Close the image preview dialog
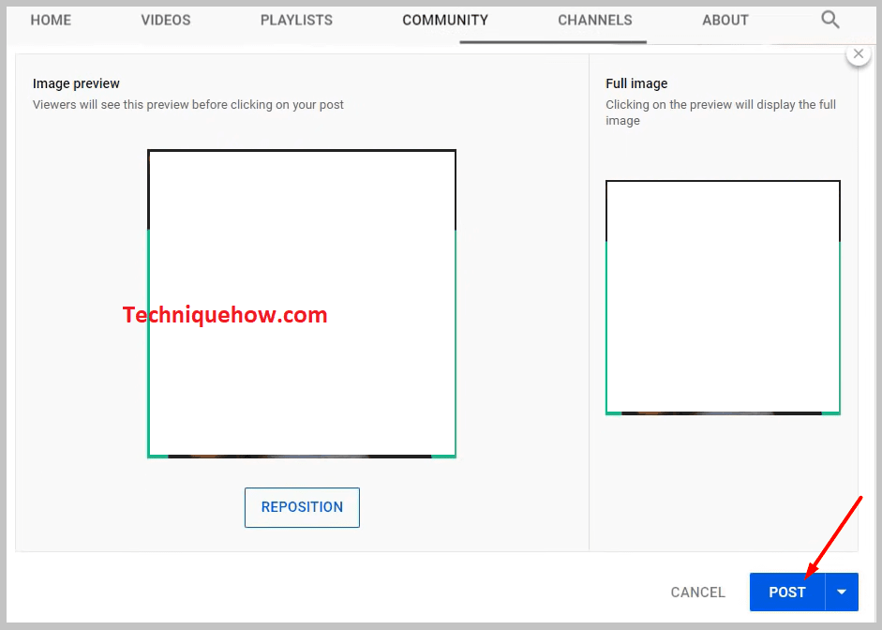This screenshot has width=882, height=630. pyautogui.click(x=859, y=54)
